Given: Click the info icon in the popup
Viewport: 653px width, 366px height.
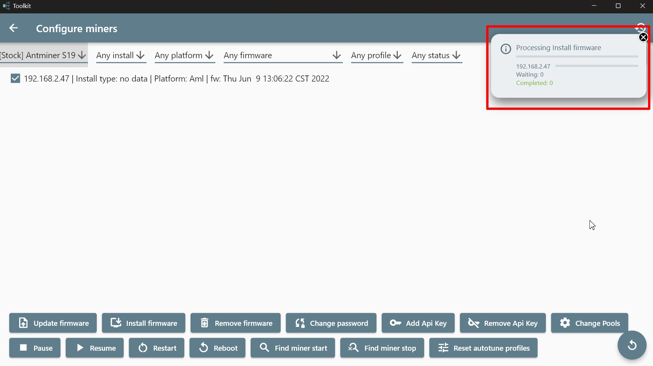Looking at the screenshot, I should coord(506,49).
